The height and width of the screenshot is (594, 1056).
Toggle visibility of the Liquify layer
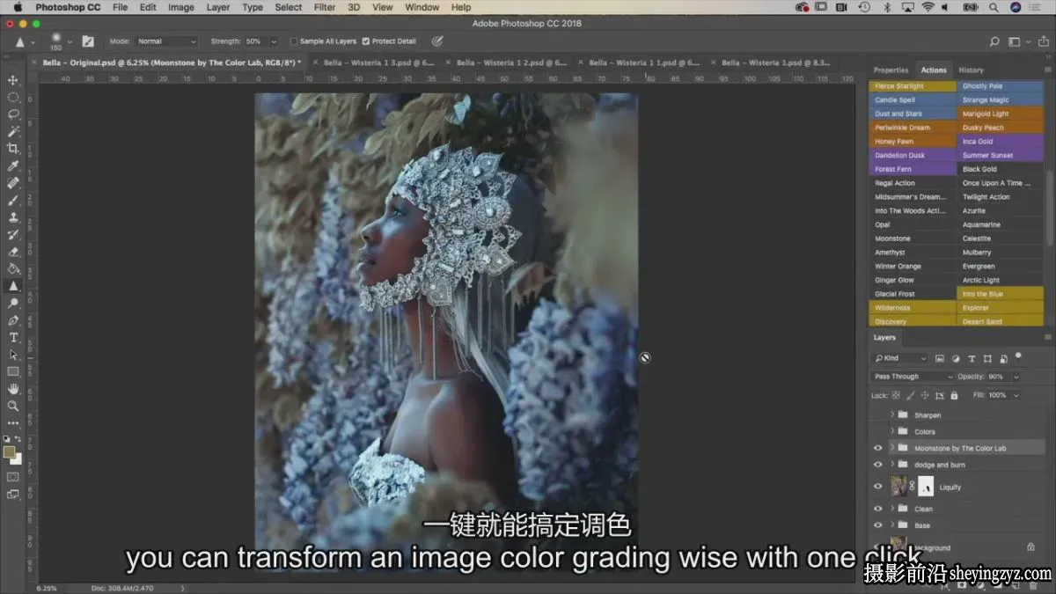877,487
